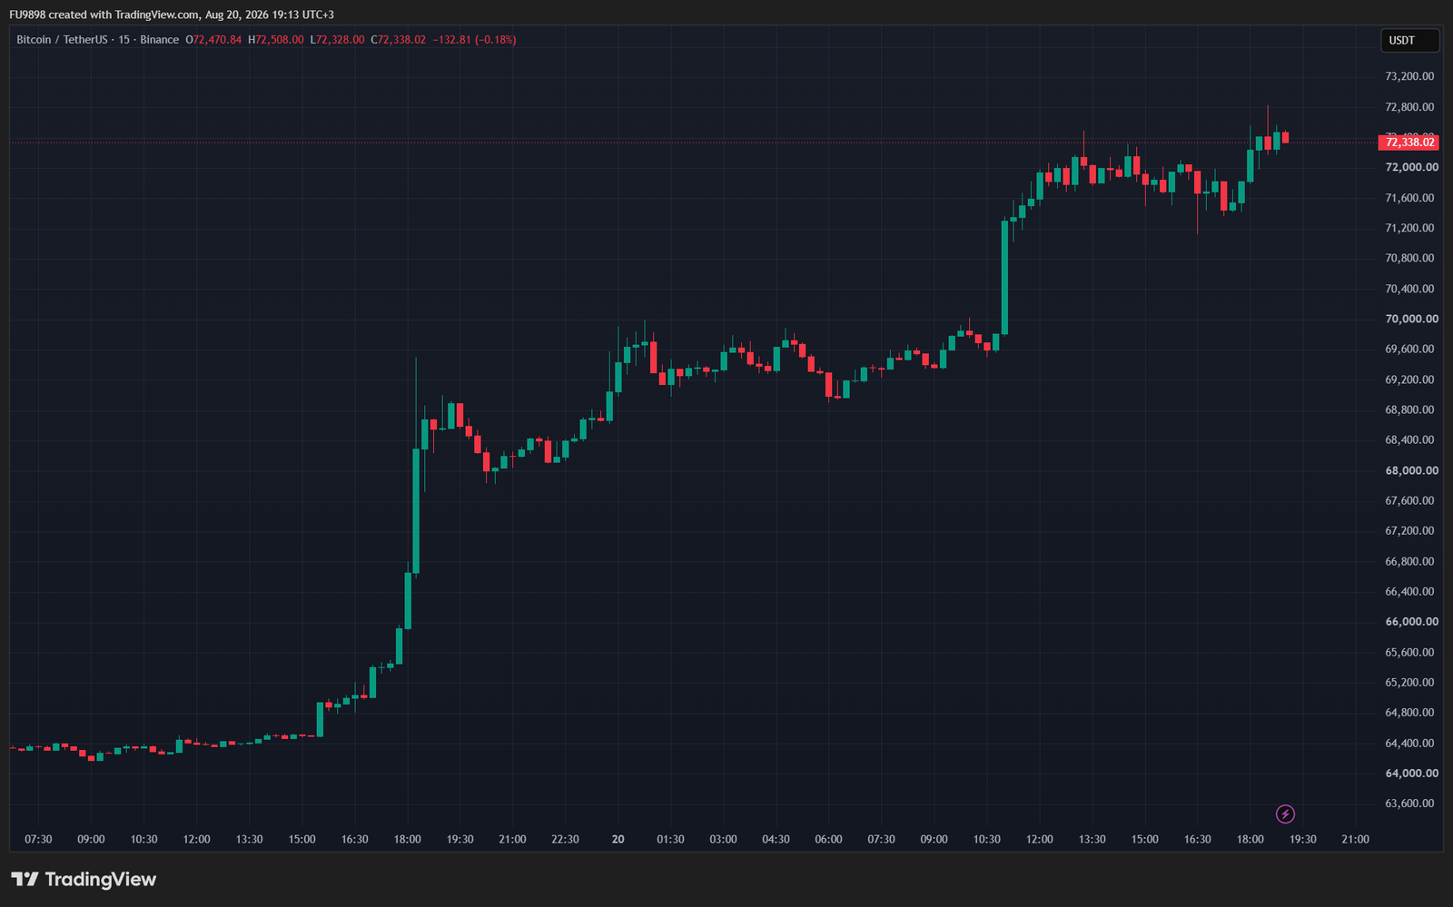1453x907 pixels.
Task: Click the red 72,338.02 current price label
Action: 1409,142
